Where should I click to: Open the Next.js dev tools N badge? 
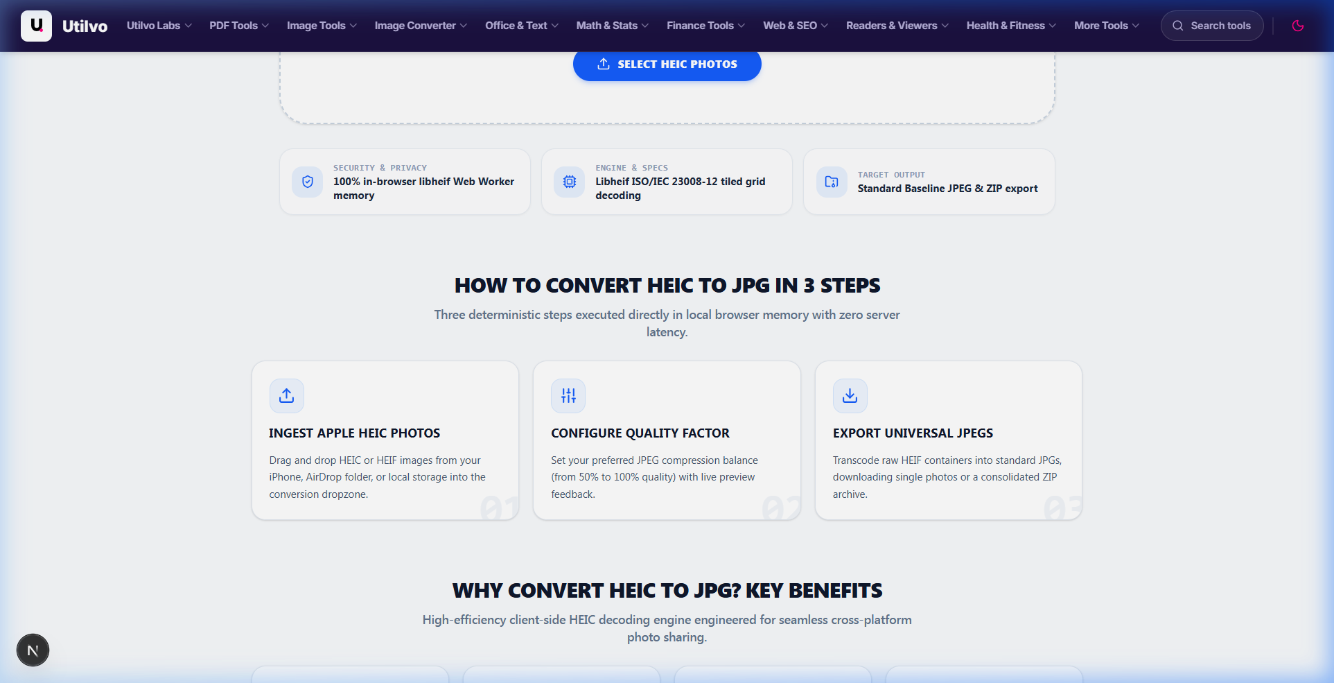coord(33,650)
